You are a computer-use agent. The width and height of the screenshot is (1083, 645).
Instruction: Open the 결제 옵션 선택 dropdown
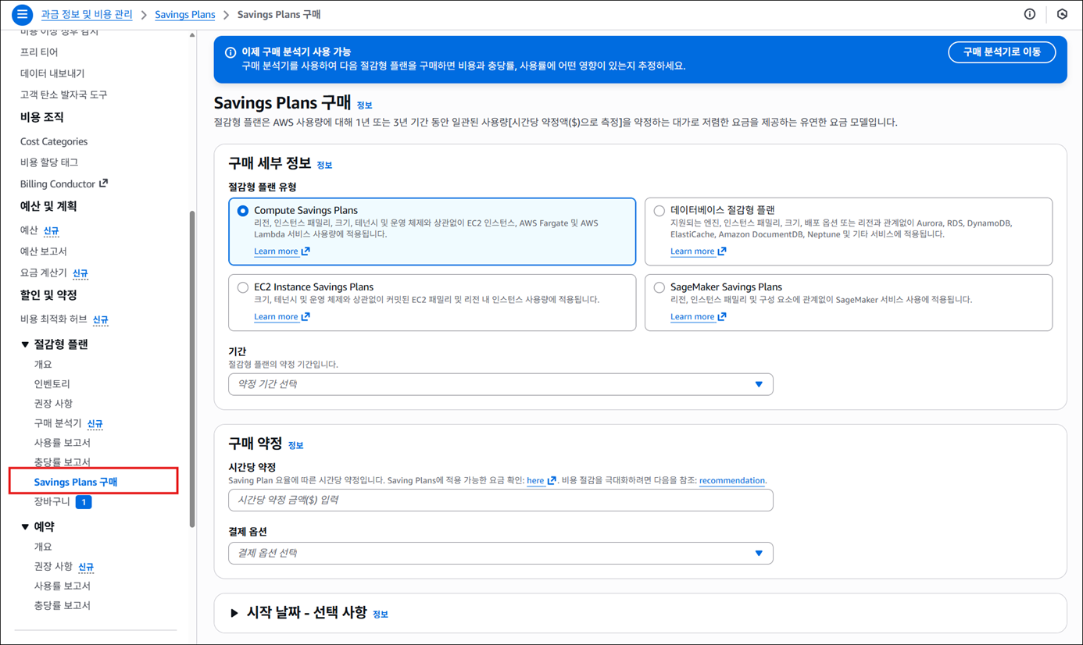(500, 553)
